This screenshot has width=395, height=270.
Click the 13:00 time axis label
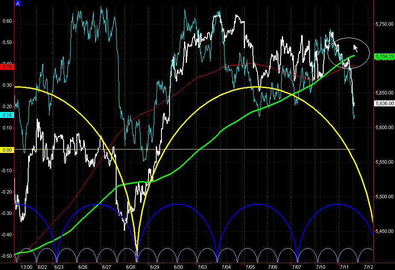click(x=26, y=267)
